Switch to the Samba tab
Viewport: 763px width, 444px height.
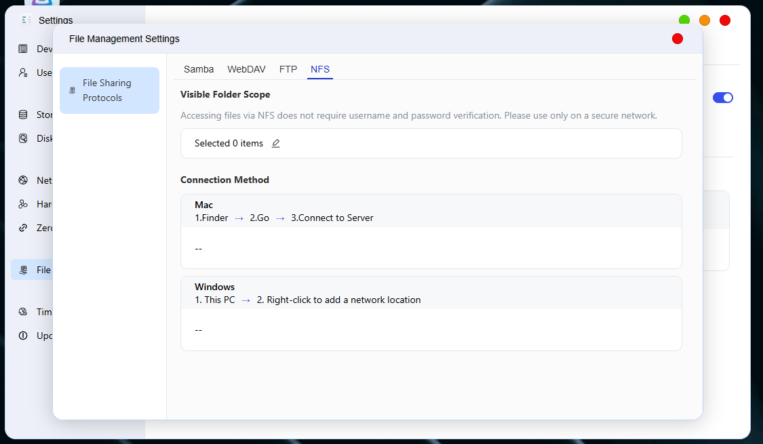coord(199,69)
